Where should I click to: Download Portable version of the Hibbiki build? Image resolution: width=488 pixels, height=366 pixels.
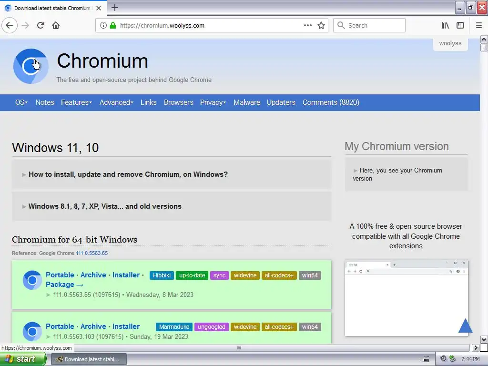click(x=60, y=275)
